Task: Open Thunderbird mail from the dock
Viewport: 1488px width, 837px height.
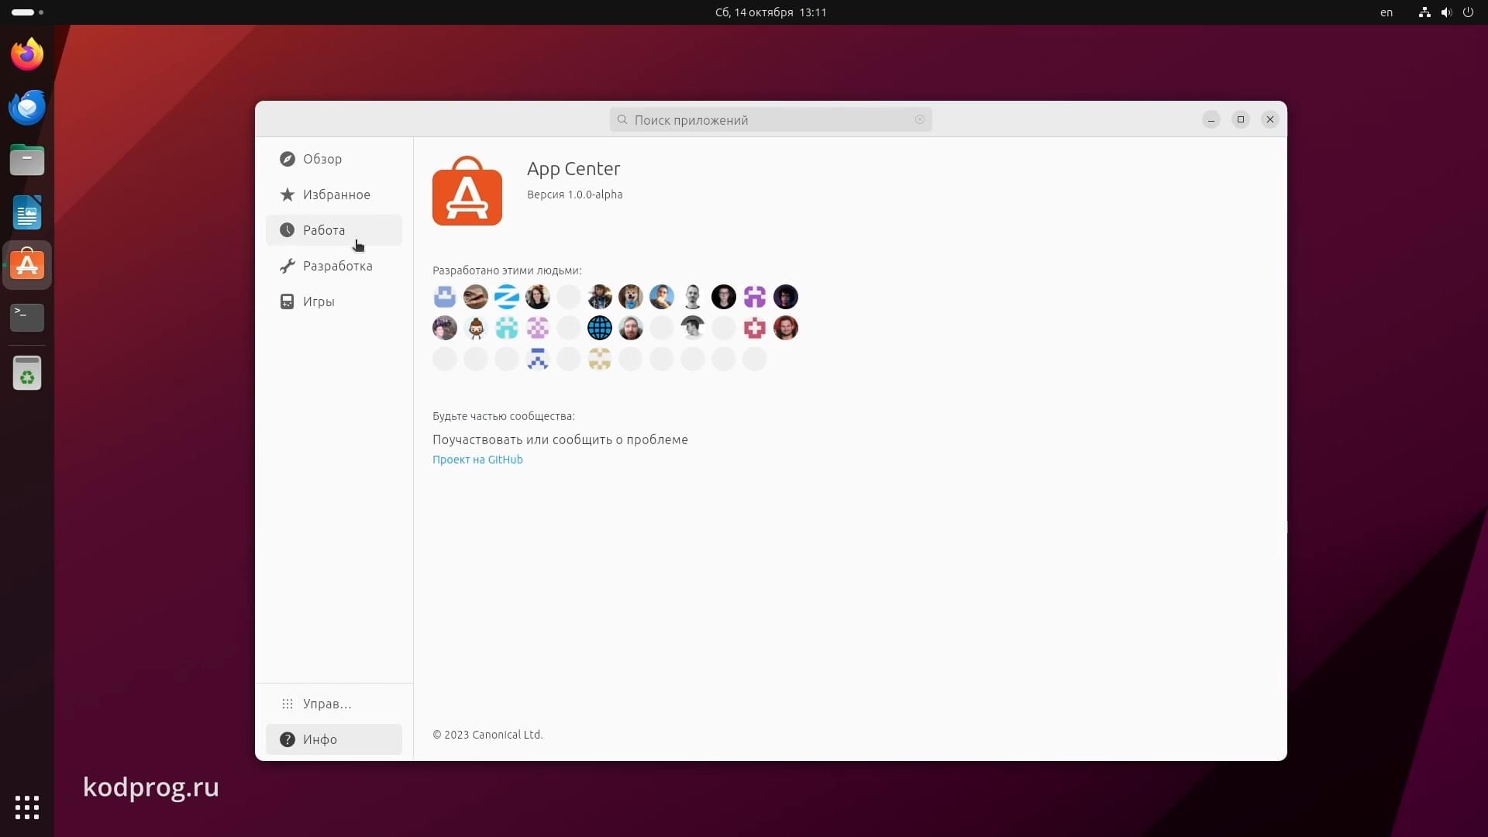Action: tap(27, 107)
